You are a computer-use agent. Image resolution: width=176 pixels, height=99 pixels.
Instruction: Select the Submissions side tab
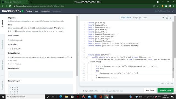(2, 44)
